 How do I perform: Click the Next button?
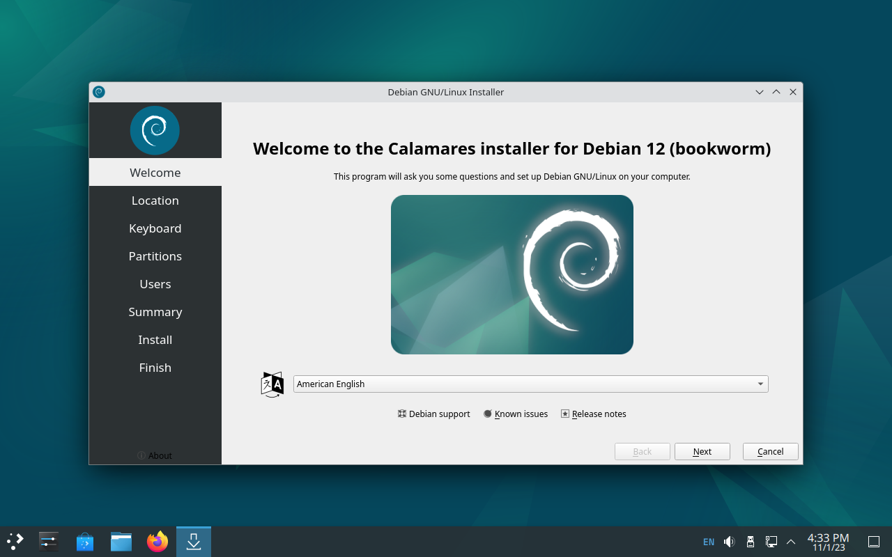click(x=702, y=452)
